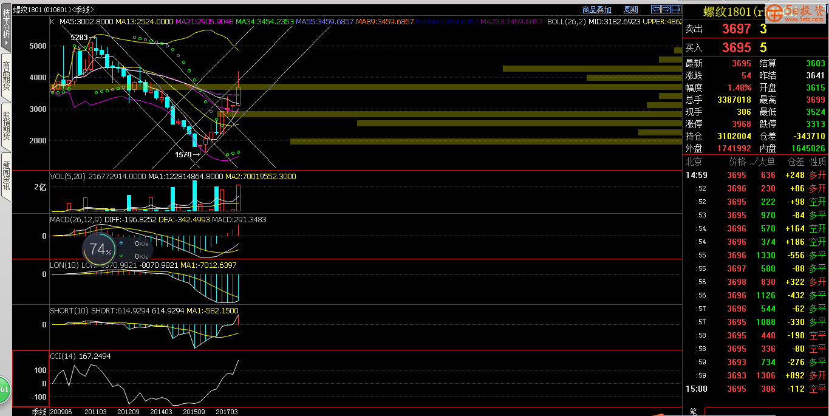Toggle the side panel layout icon

pos(676,9)
